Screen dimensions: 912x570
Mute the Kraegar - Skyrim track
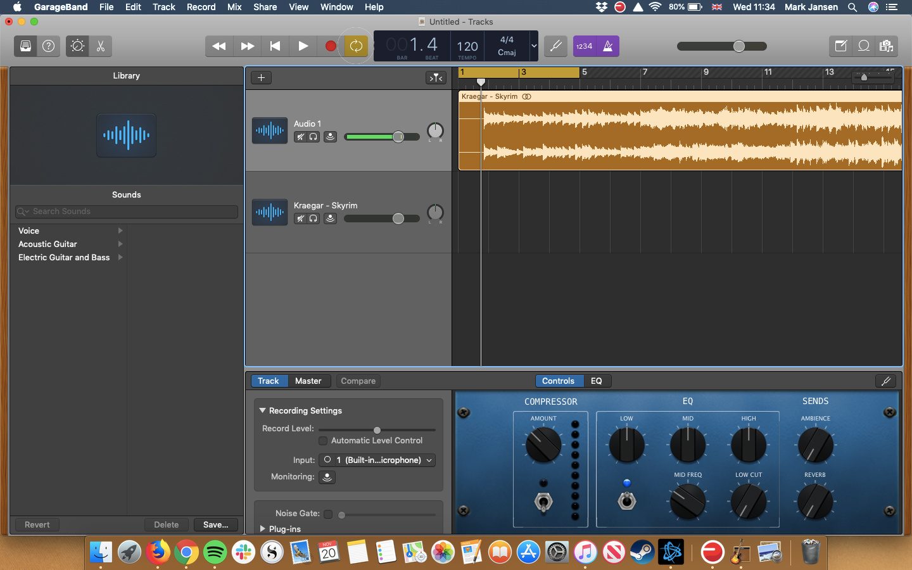[301, 218]
